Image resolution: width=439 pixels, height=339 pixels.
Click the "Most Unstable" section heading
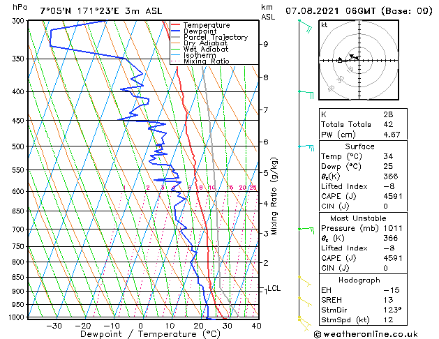(358, 218)
